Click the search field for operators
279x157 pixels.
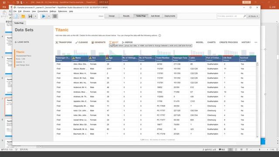click(230, 16)
